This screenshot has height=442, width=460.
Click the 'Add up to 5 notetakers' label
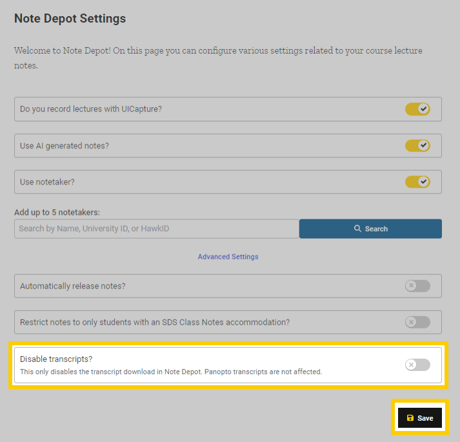57,212
